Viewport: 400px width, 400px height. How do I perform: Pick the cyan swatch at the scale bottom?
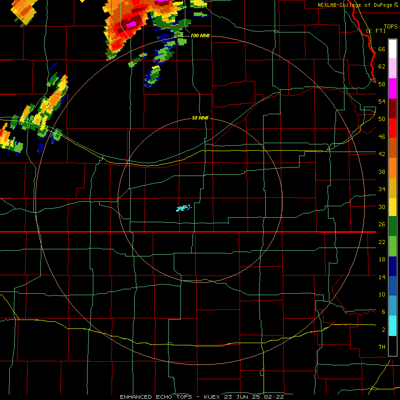tap(392, 326)
